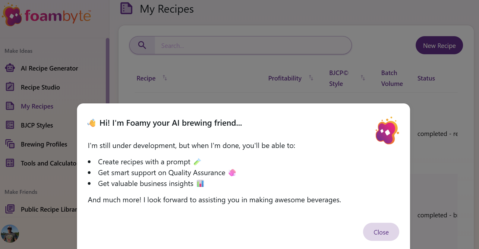Sort by BJCP Style using arrows
The height and width of the screenshot is (249, 479).
pos(363,78)
